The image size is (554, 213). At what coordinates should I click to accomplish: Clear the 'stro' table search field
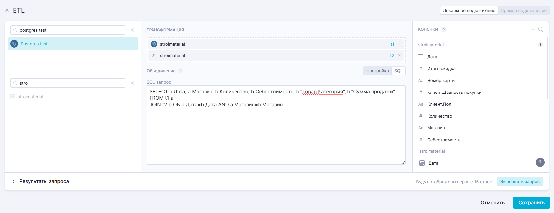pyautogui.click(x=132, y=83)
